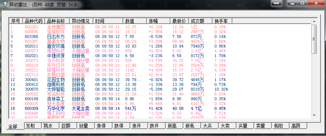Click the vertical scrollbar thumb
Viewport: 326px width, 136px height.
click(314, 39)
